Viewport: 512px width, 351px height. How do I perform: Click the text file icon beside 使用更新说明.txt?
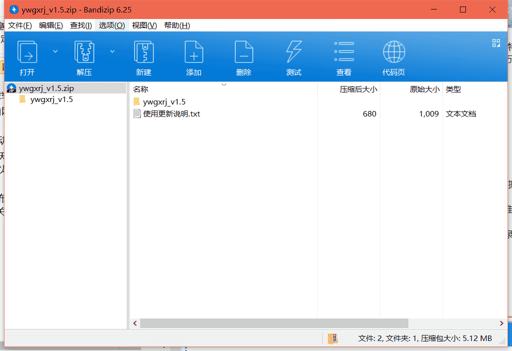[137, 114]
